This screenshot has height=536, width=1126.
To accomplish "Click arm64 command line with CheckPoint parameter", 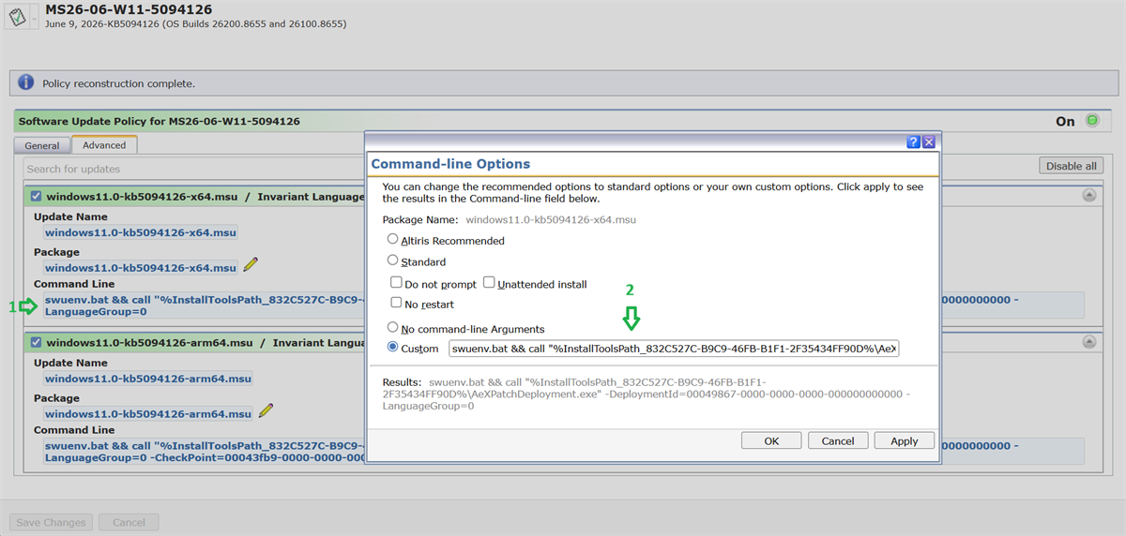I will [x=202, y=452].
